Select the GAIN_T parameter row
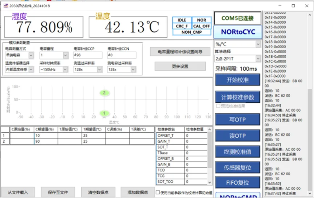The image size is (314, 198). pos(182,142)
